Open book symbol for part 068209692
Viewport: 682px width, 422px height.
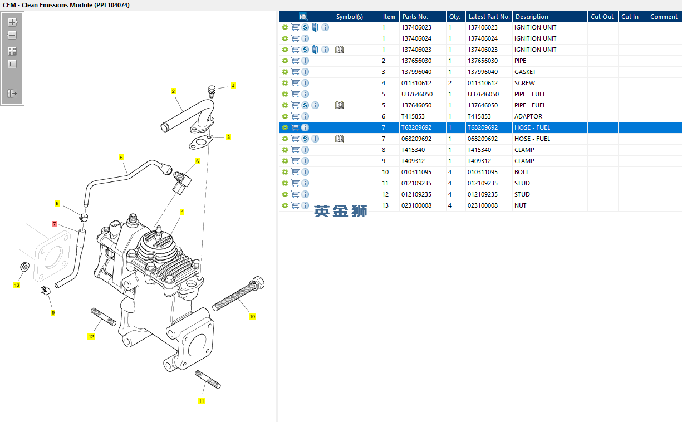(339, 139)
